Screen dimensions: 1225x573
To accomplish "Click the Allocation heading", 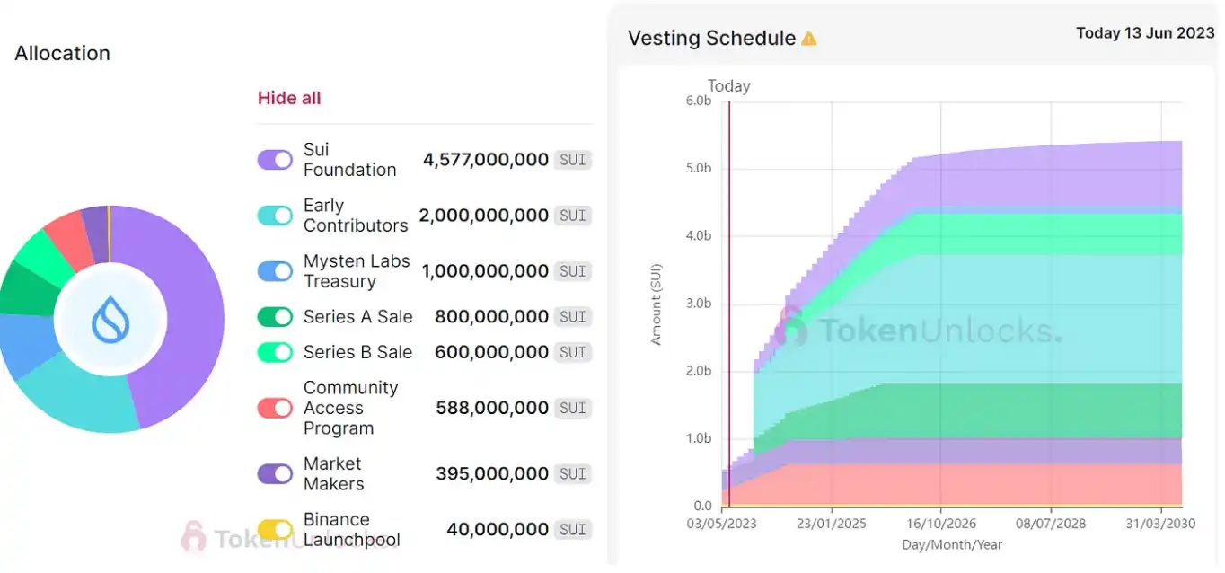I will 62,53.
